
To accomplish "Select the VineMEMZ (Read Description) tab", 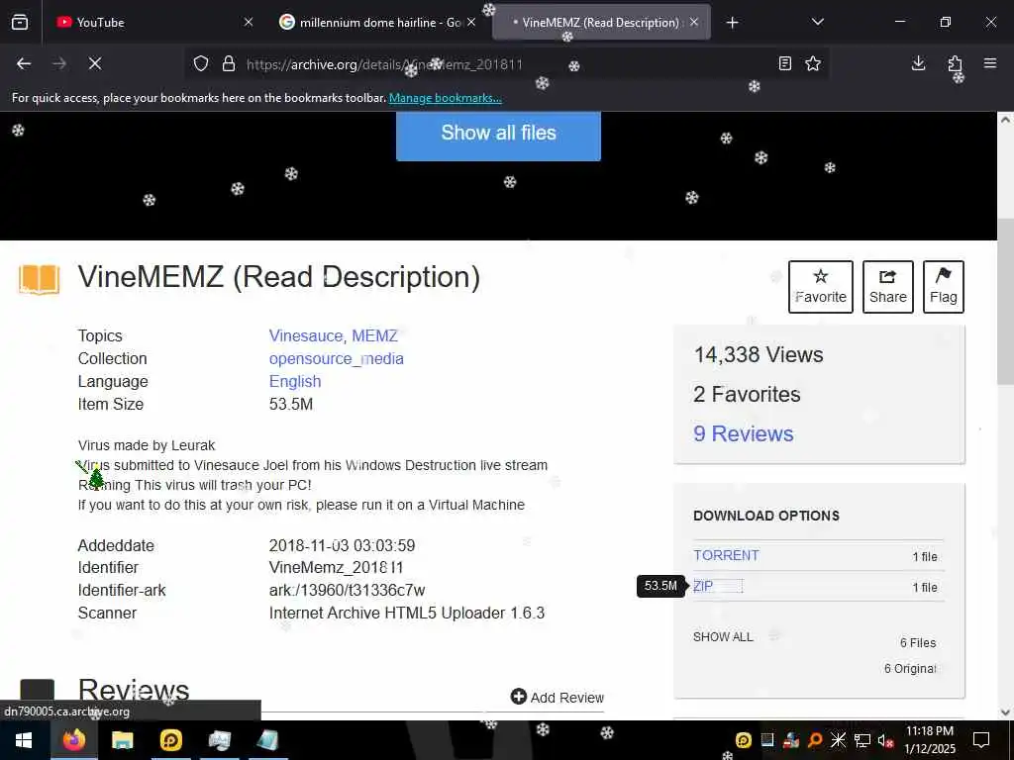I will tap(601, 23).
